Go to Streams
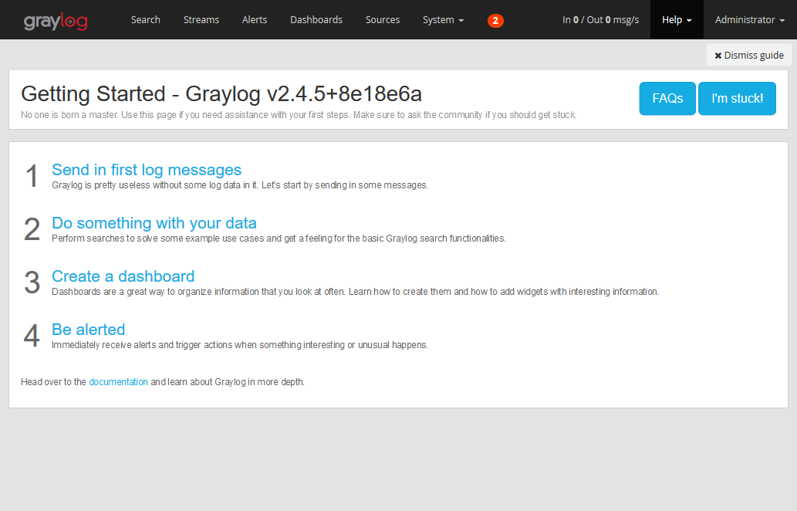This screenshot has height=511, width=797. tap(201, 20)
